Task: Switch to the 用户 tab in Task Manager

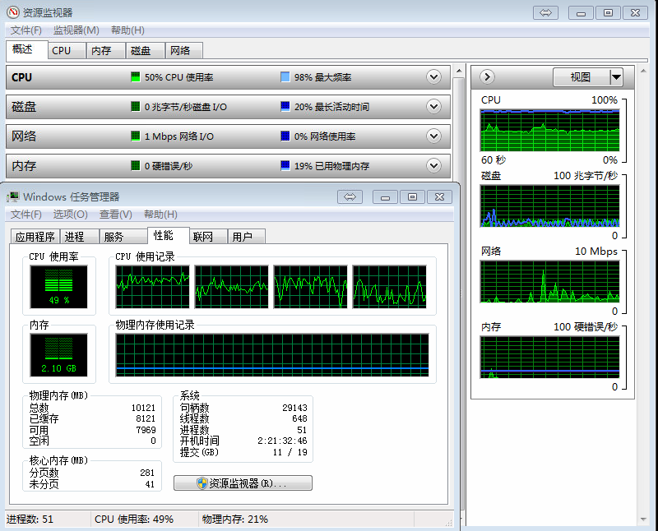Action: [246, 237]
